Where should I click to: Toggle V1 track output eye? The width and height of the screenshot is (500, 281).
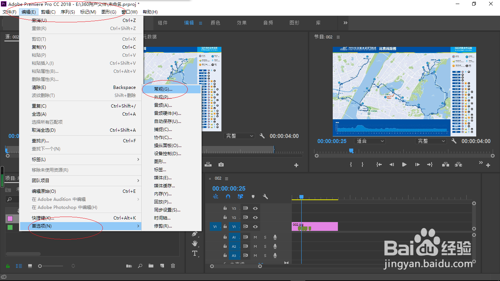pyautogui.click(x=255, y=227)
